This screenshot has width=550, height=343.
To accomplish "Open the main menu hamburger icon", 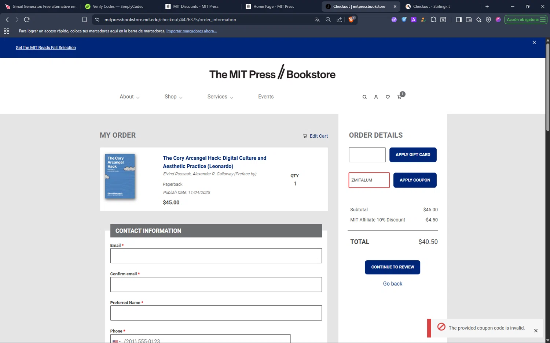I will coord(543,20).
